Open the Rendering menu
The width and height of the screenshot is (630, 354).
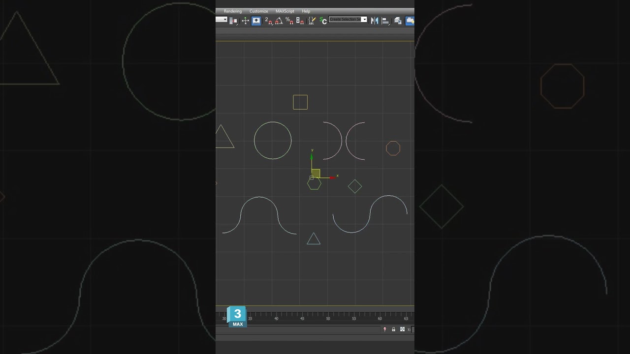pos(233,11)
